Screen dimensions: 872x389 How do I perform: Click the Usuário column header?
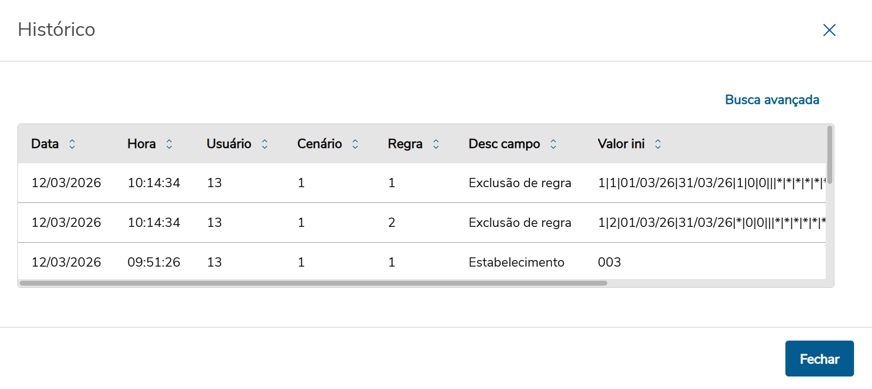tap(229, 144)
